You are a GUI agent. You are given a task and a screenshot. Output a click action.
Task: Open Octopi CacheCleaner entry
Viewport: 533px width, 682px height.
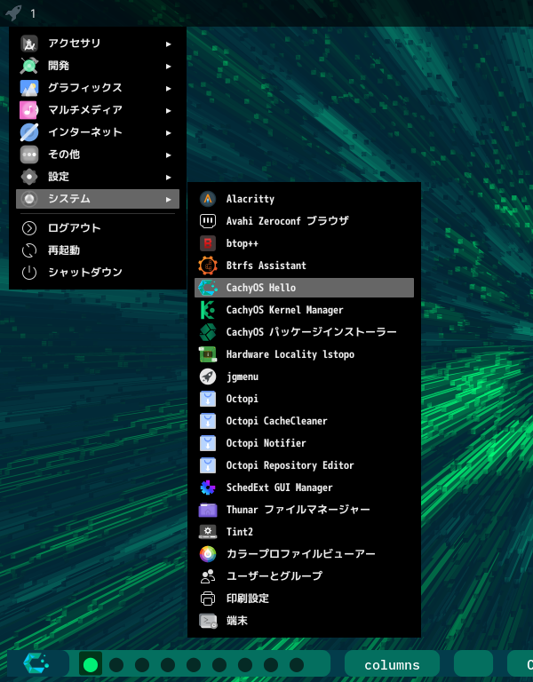(x=304, y=421)
